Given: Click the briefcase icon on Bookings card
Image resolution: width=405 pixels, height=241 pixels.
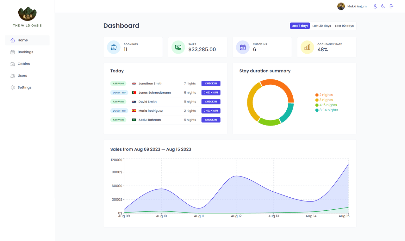Looking at the screenshot, I should click(114, 47).
